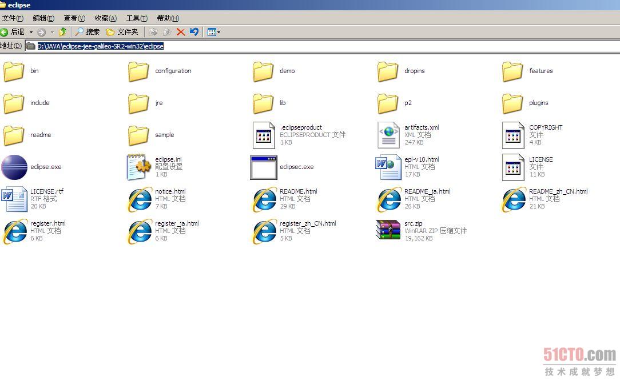Viewport: 620px width, 381px height.
Task: Expand the Forward button history arrow
Action: pos(52,32)
